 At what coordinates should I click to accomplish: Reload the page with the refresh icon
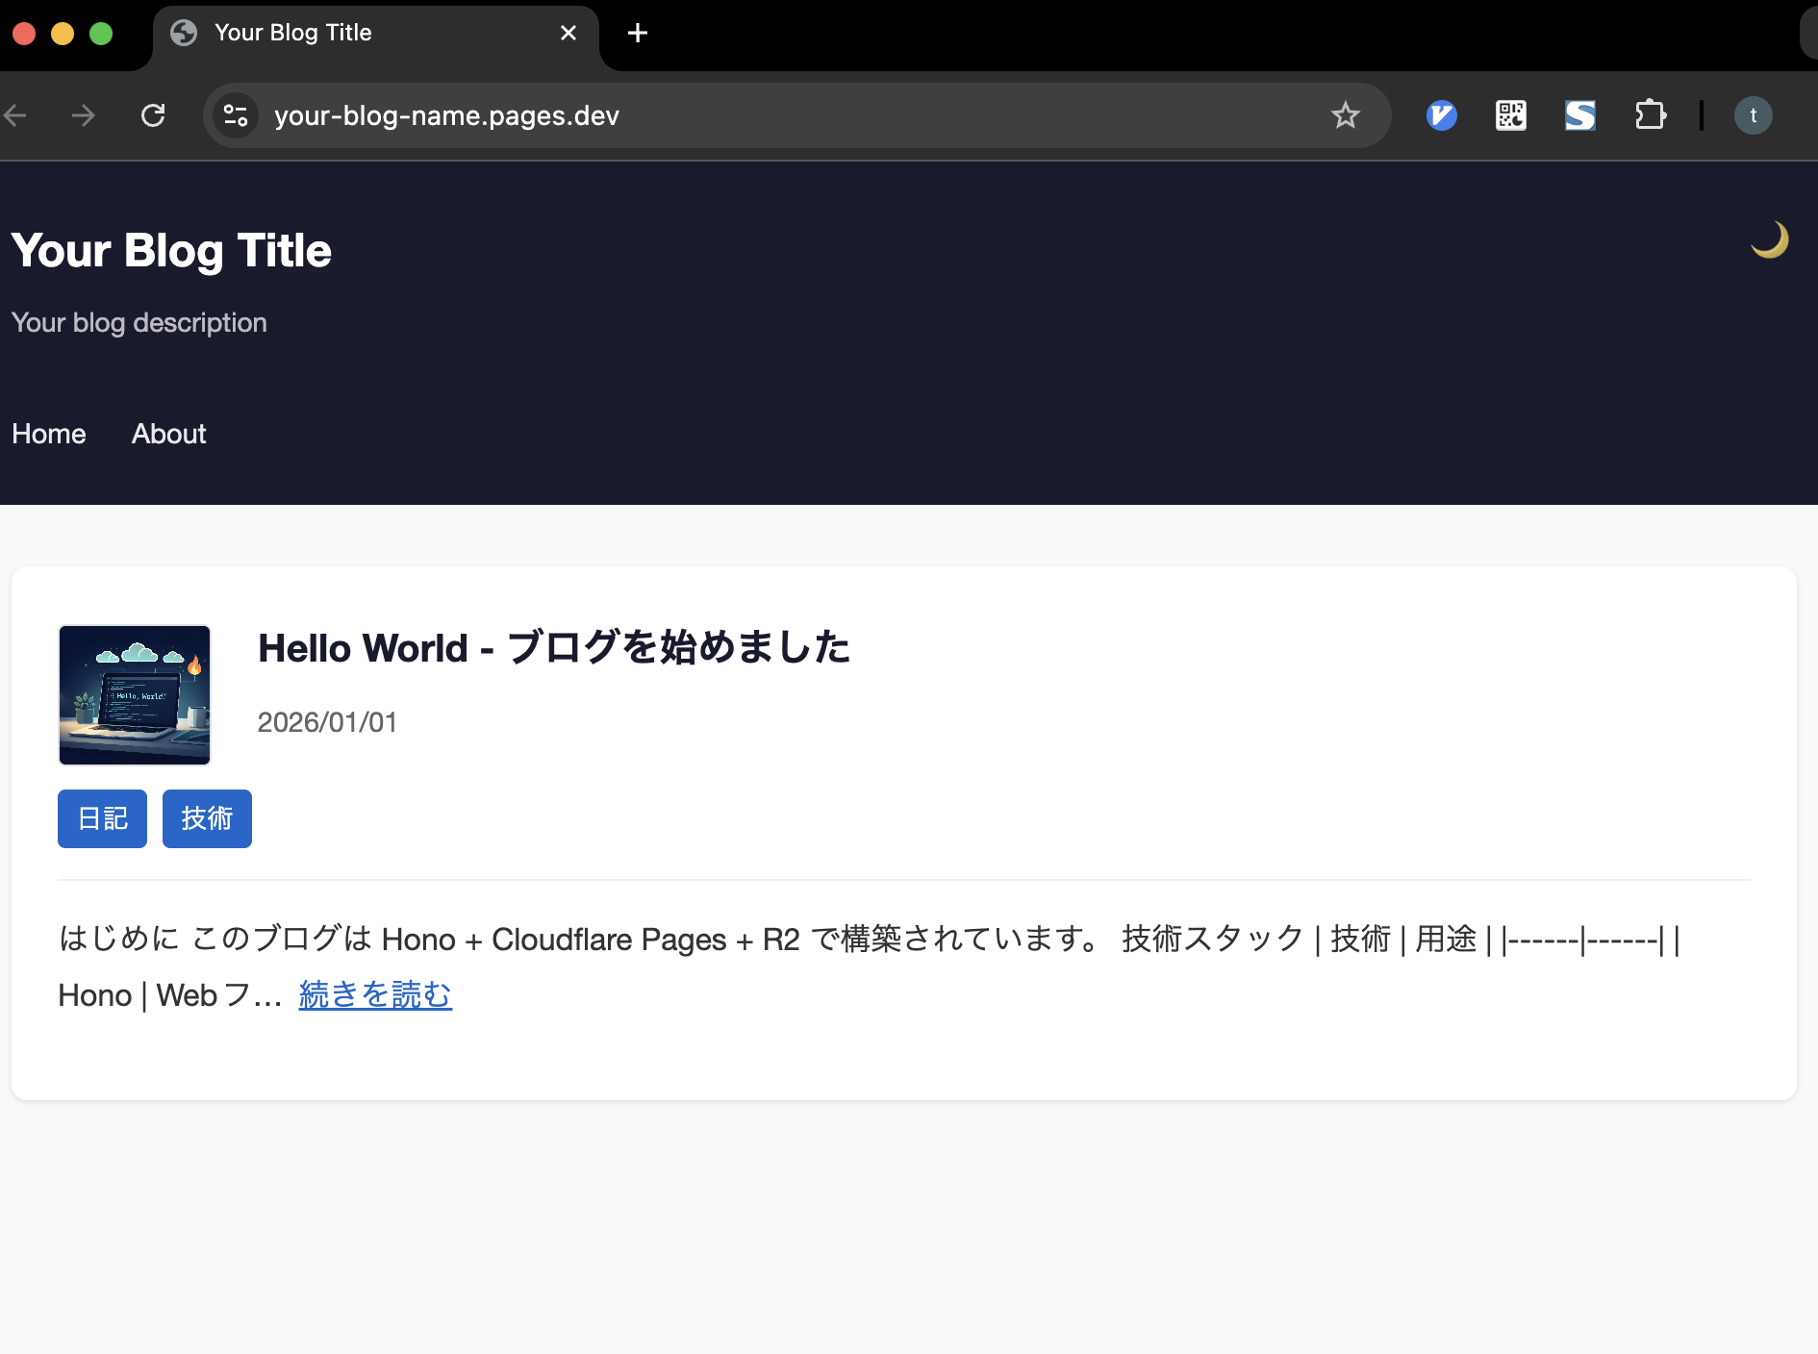pyautogui.click(x=153, y=115)
